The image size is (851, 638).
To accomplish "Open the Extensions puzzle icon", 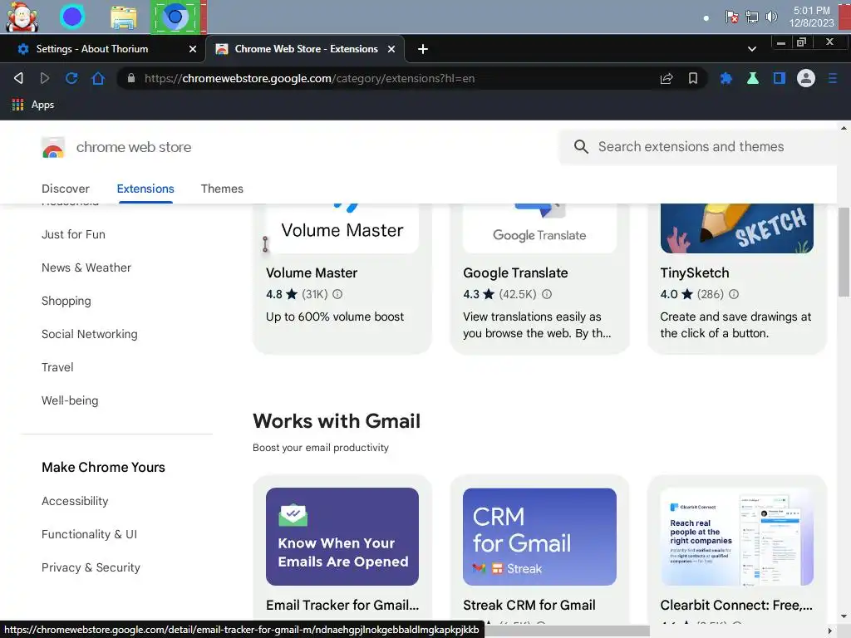I will click(726, 78).
